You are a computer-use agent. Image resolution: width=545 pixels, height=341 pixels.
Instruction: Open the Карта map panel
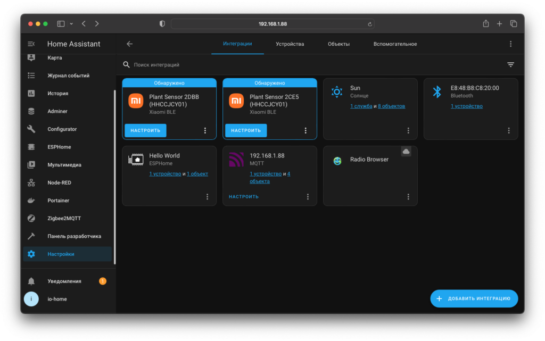point(68,57)
